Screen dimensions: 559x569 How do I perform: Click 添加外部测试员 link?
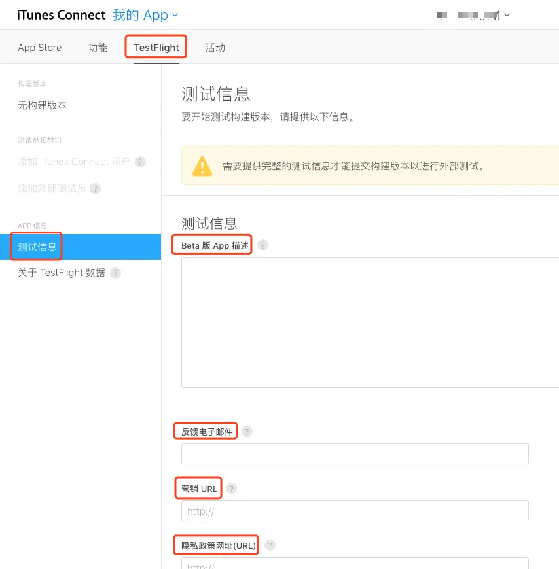tap(52, 188)
